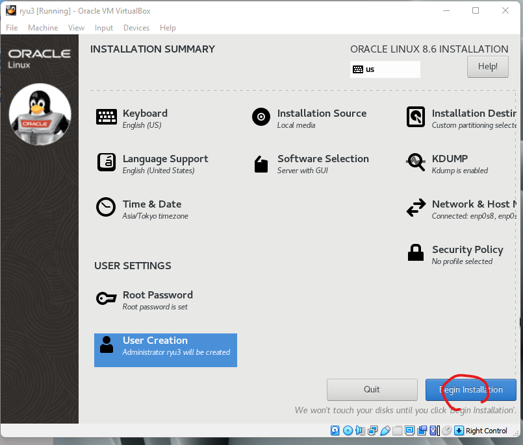The width and height of the screenshot is (523, 445).
Task: Click User Creation person icon
Action: [x=107, y=344]
